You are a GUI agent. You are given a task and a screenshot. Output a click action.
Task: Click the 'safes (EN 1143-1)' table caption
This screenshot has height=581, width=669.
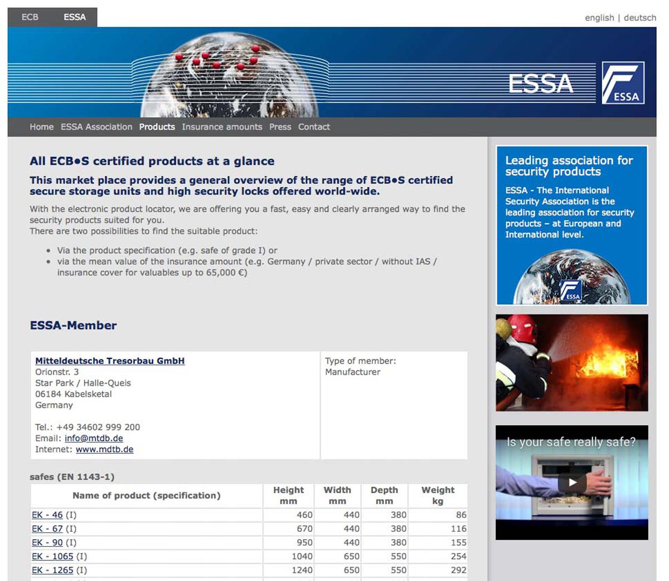pos(72,477)
